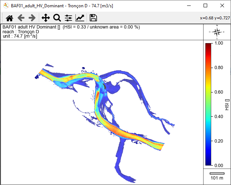The image size is (231, 185).
Task: Click the x/y cursor coordinates readout
Action: coord(215,18)
